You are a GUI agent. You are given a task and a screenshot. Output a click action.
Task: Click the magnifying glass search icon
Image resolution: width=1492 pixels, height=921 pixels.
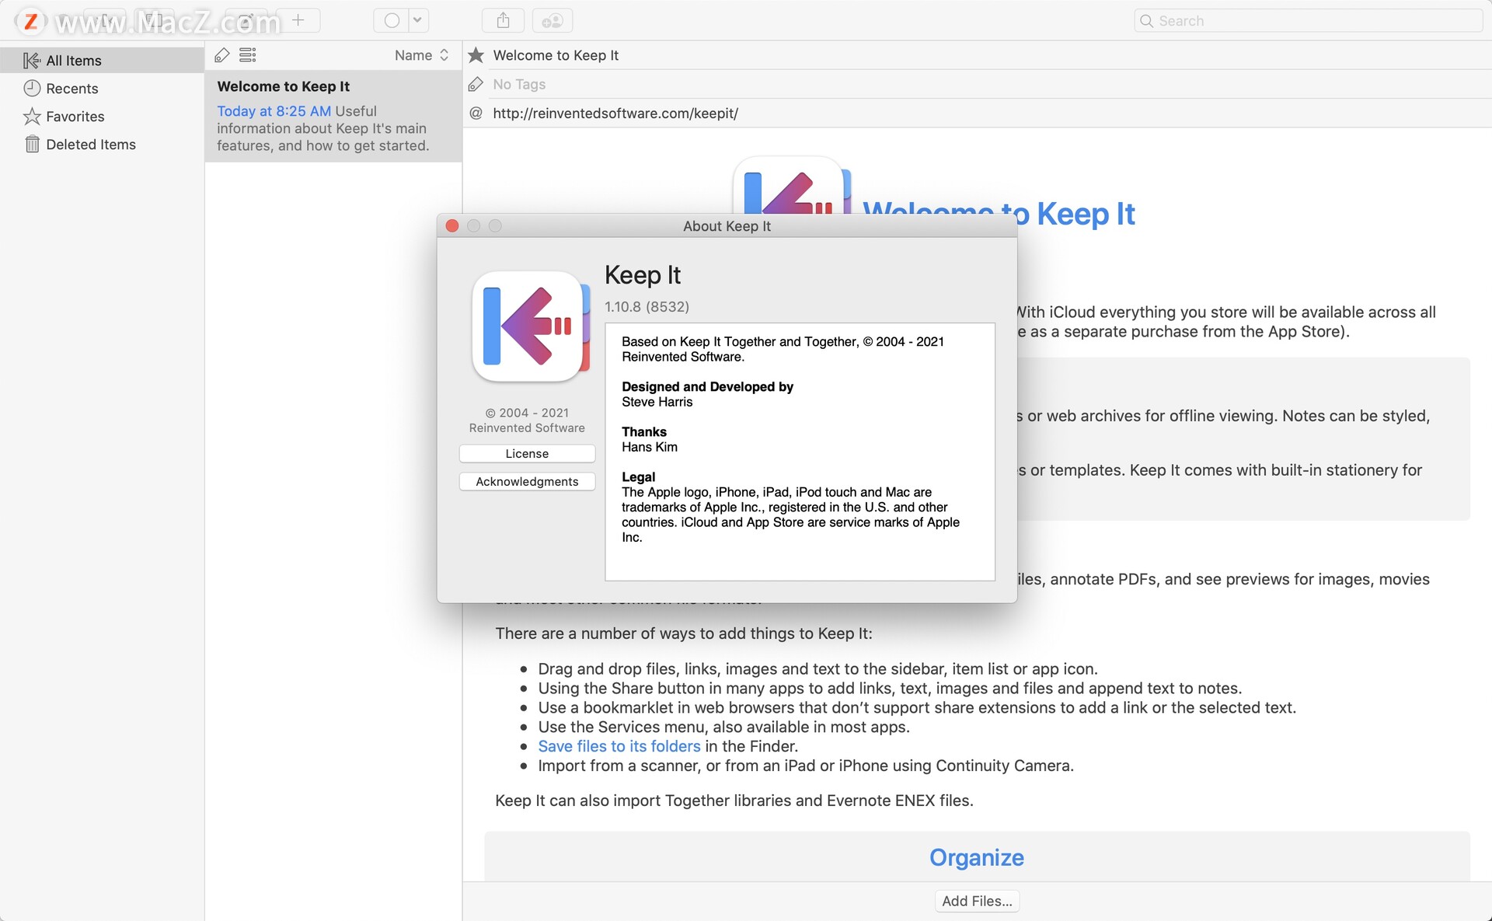coord(1146,21)
